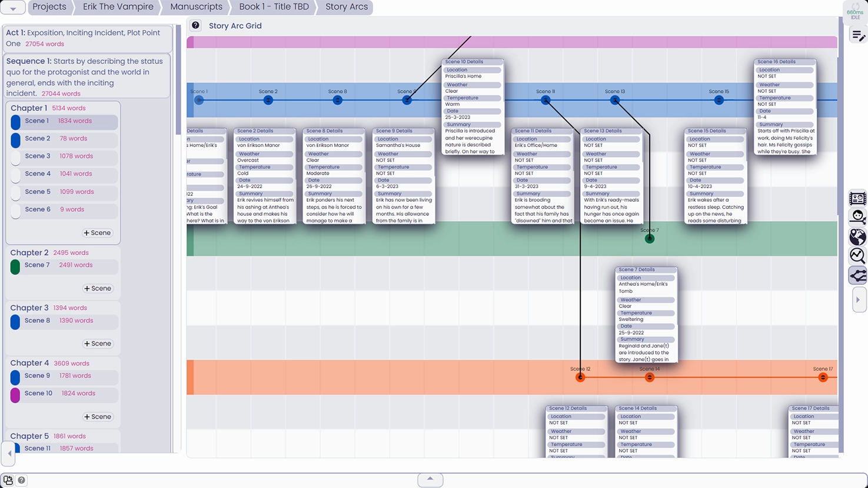Collapse the left chapter panel arrow

(x=9, y=453)
